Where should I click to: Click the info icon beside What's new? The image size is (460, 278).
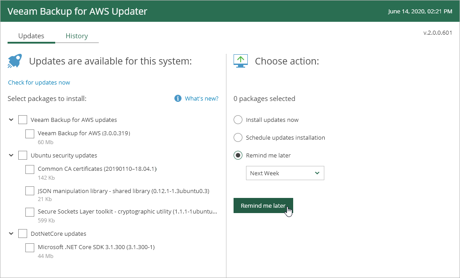178,98
